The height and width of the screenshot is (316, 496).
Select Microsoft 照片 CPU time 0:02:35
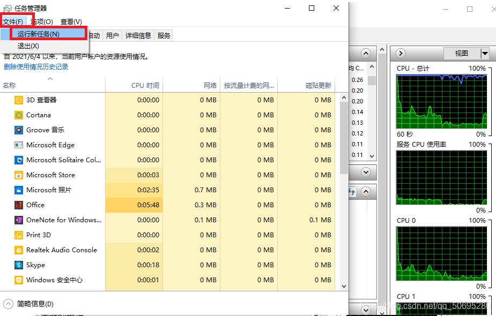(x=134, y=190)
